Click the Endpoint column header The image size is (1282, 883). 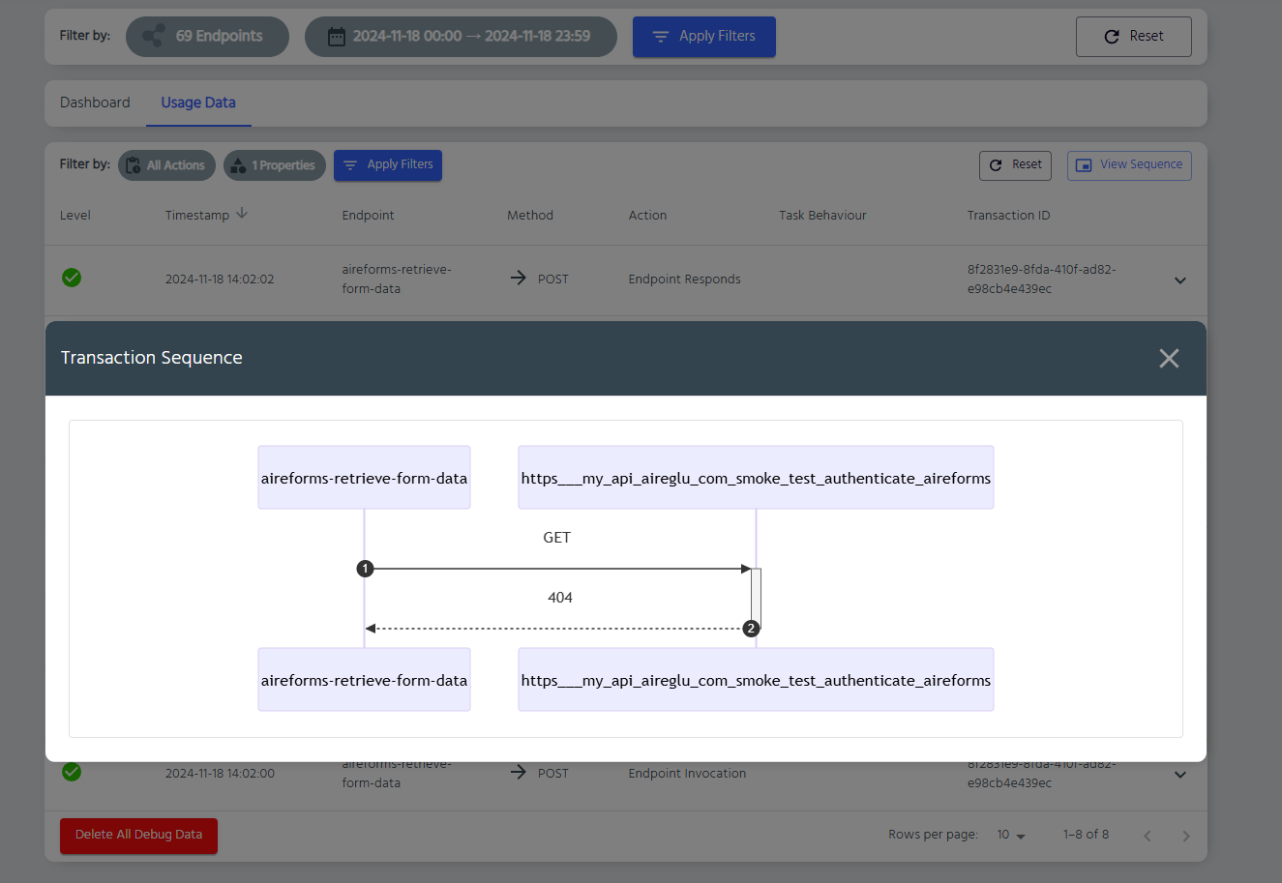368,216
